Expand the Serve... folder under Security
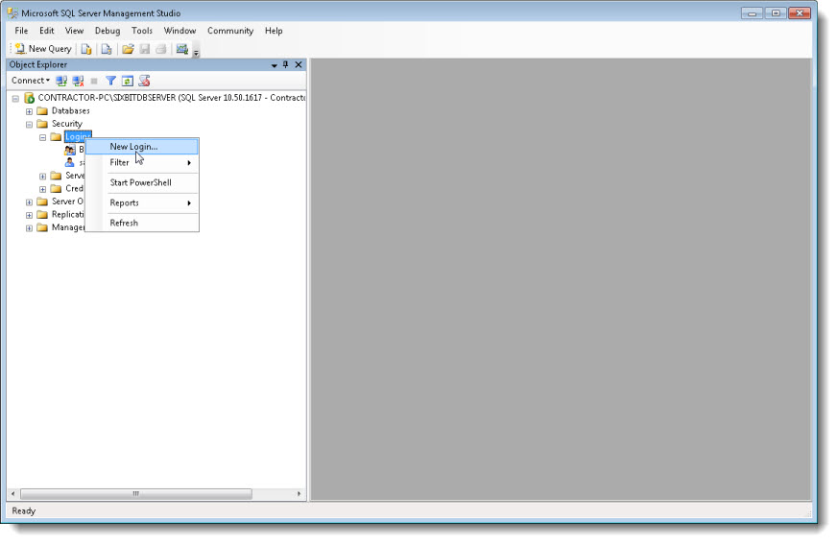Screen dimensions: 838x544 coord(43,177)
